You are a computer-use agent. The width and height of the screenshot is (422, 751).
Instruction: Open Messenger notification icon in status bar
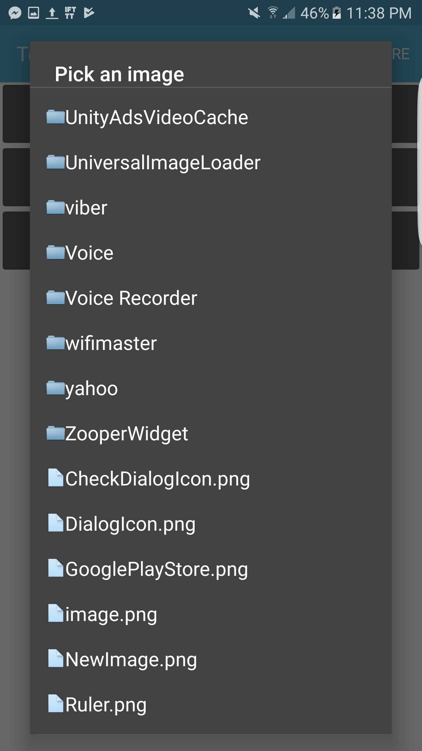[15, 13]
